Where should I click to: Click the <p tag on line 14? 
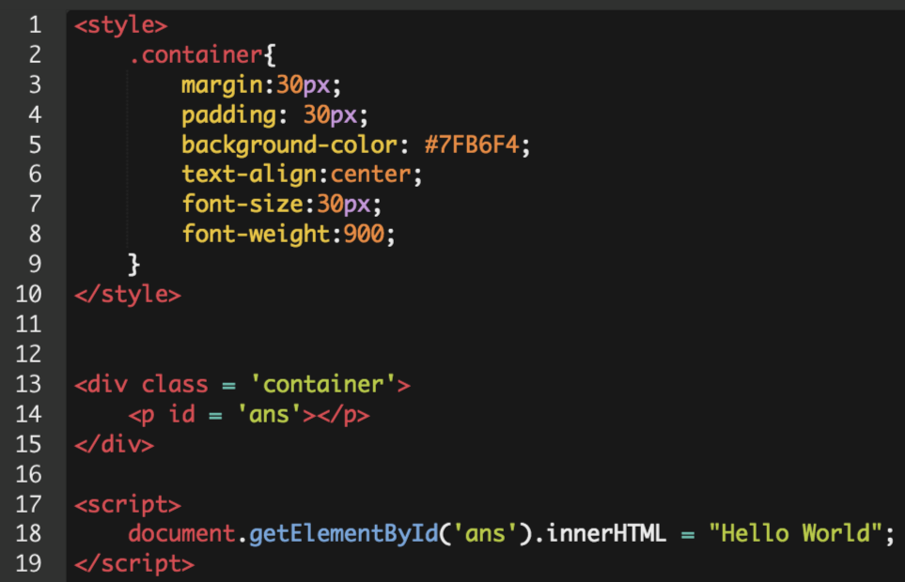pos(141,415)
